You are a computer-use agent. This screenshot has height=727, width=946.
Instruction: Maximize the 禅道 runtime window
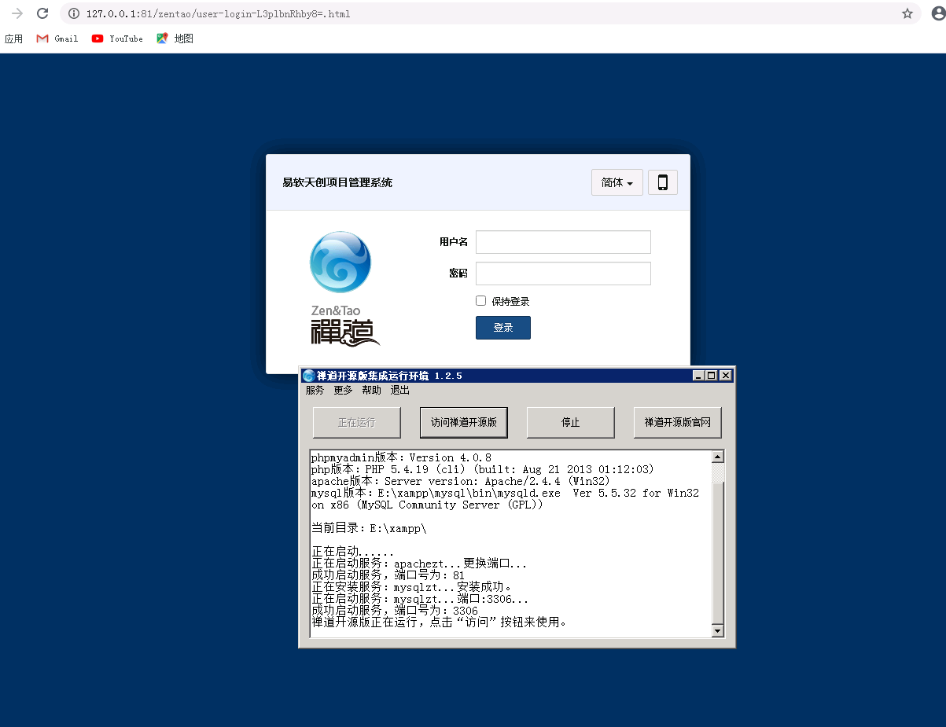click(712, 376)
